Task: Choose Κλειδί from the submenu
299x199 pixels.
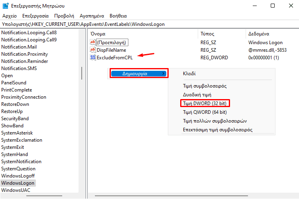Action: (x=189, y=74)
